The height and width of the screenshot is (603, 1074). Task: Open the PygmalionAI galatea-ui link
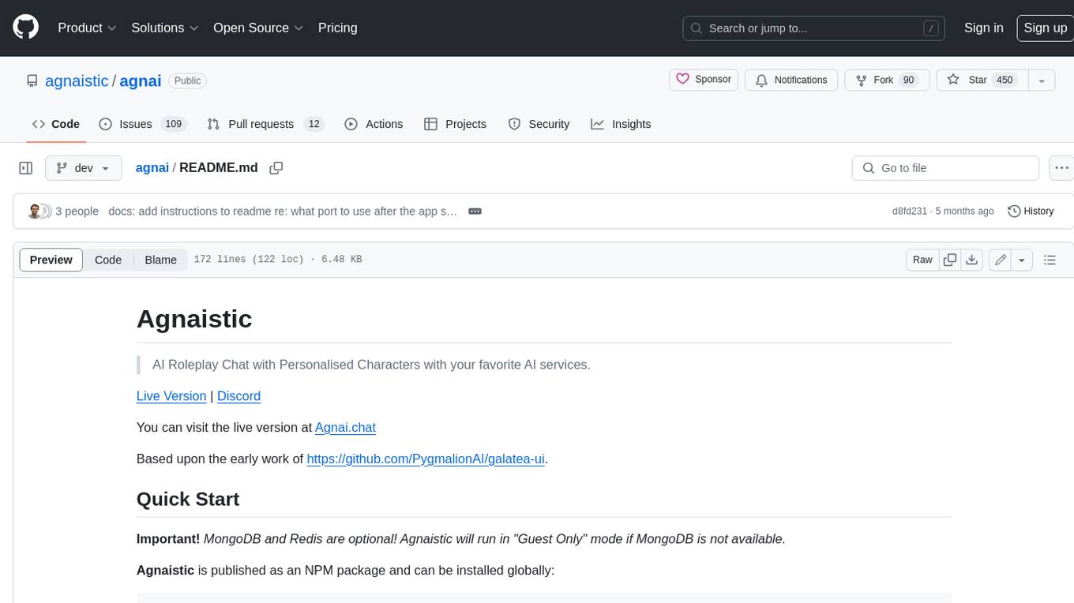point(426,459)
